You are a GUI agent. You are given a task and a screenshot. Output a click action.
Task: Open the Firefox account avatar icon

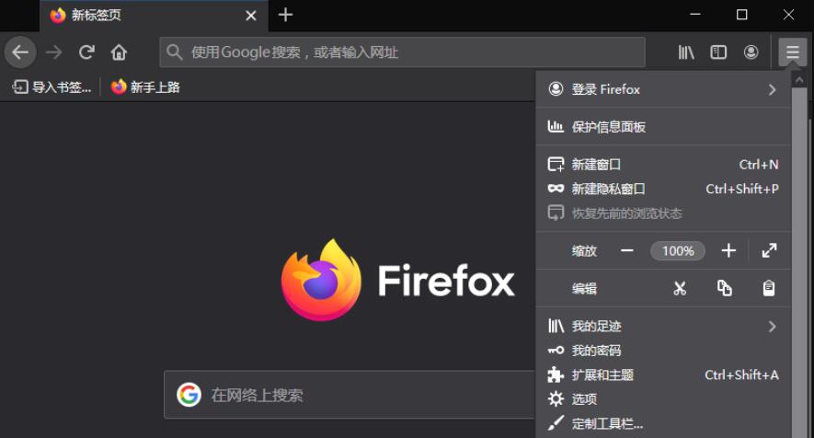751,52
